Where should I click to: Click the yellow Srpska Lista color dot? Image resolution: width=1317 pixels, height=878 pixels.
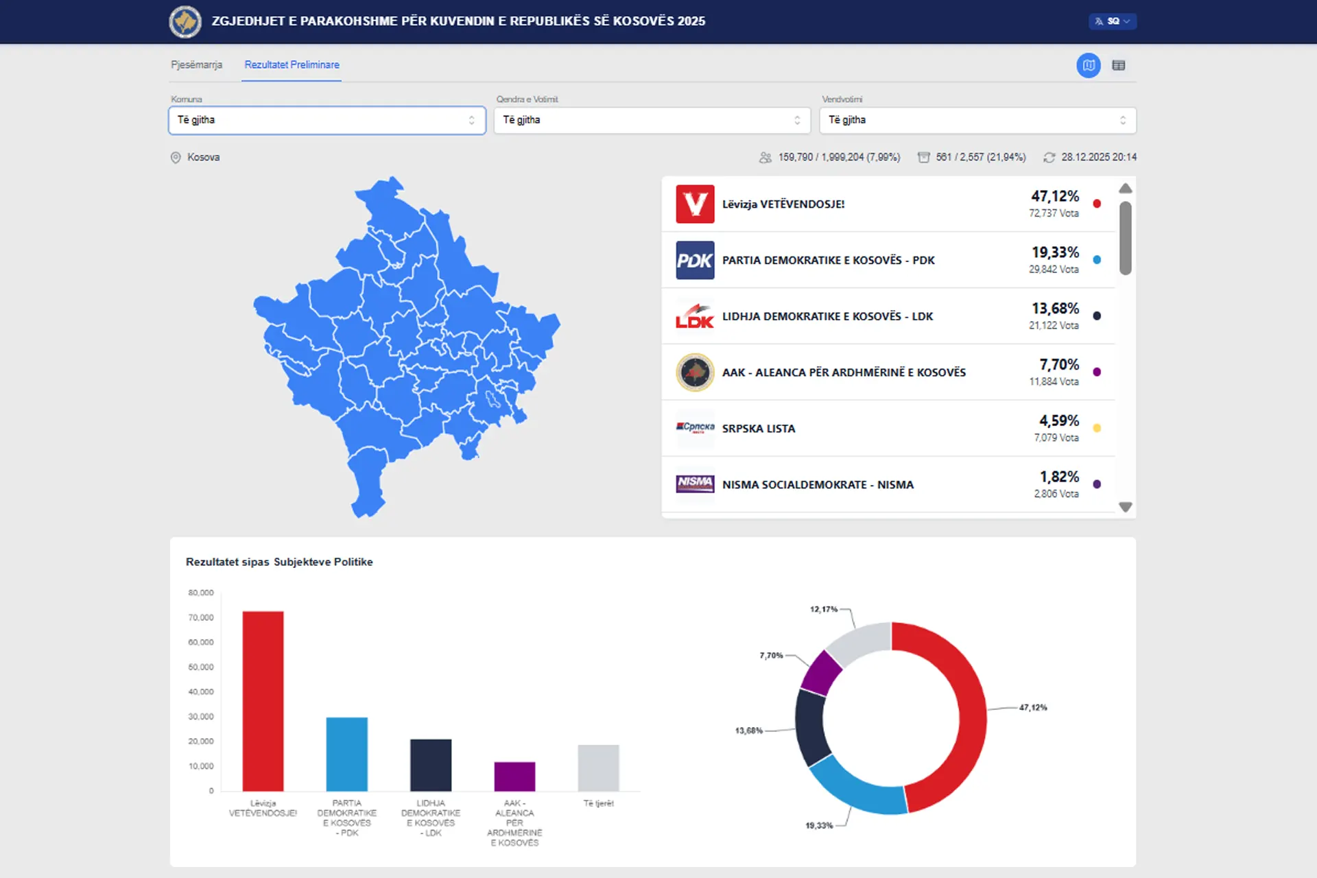(x=1097, y=428)
